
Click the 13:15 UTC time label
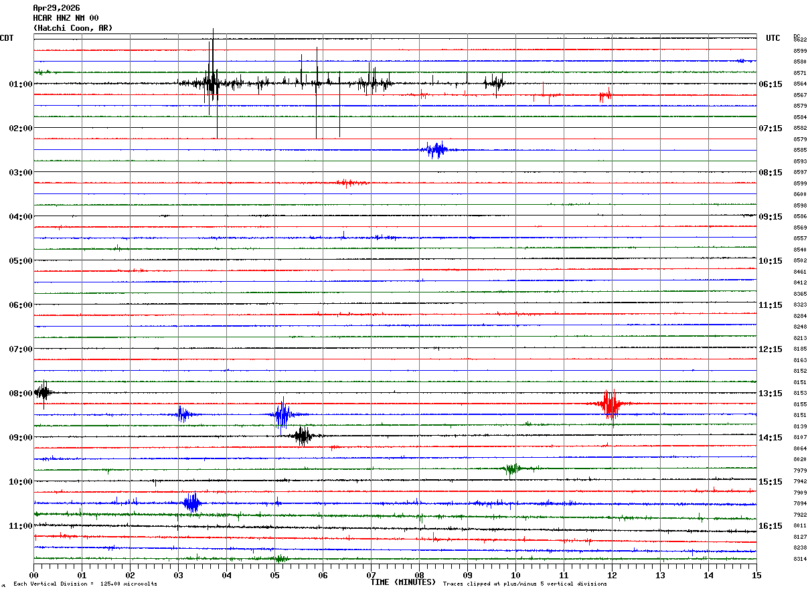point(771,394)
